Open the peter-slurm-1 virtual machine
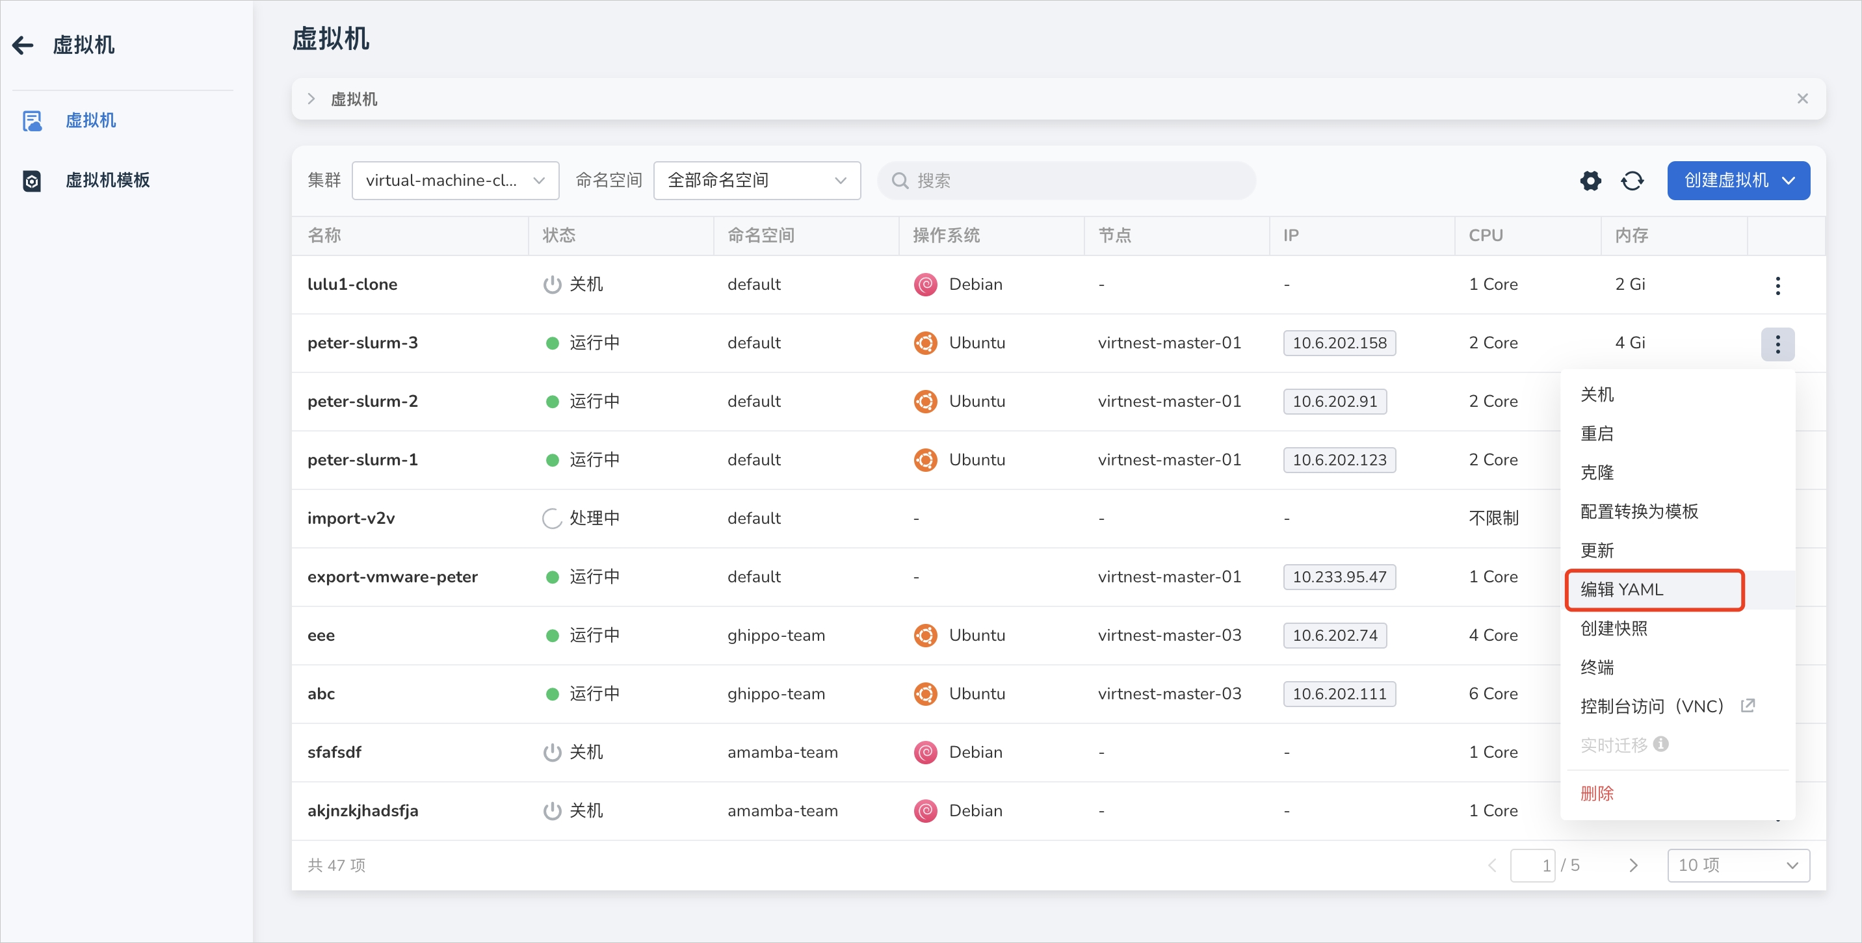The width and height of the screenshot is (1862, 943). [362, 460]
